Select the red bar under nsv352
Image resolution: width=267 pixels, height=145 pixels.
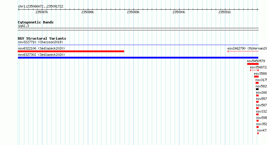[x=257, y=127]
